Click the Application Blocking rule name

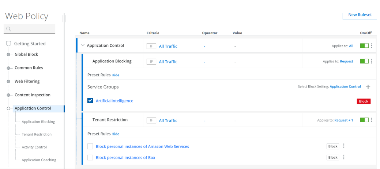(x=112, y=61)
